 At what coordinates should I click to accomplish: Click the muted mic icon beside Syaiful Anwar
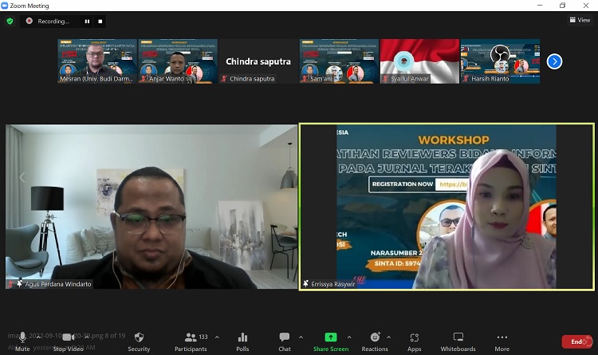coord(386,79)
